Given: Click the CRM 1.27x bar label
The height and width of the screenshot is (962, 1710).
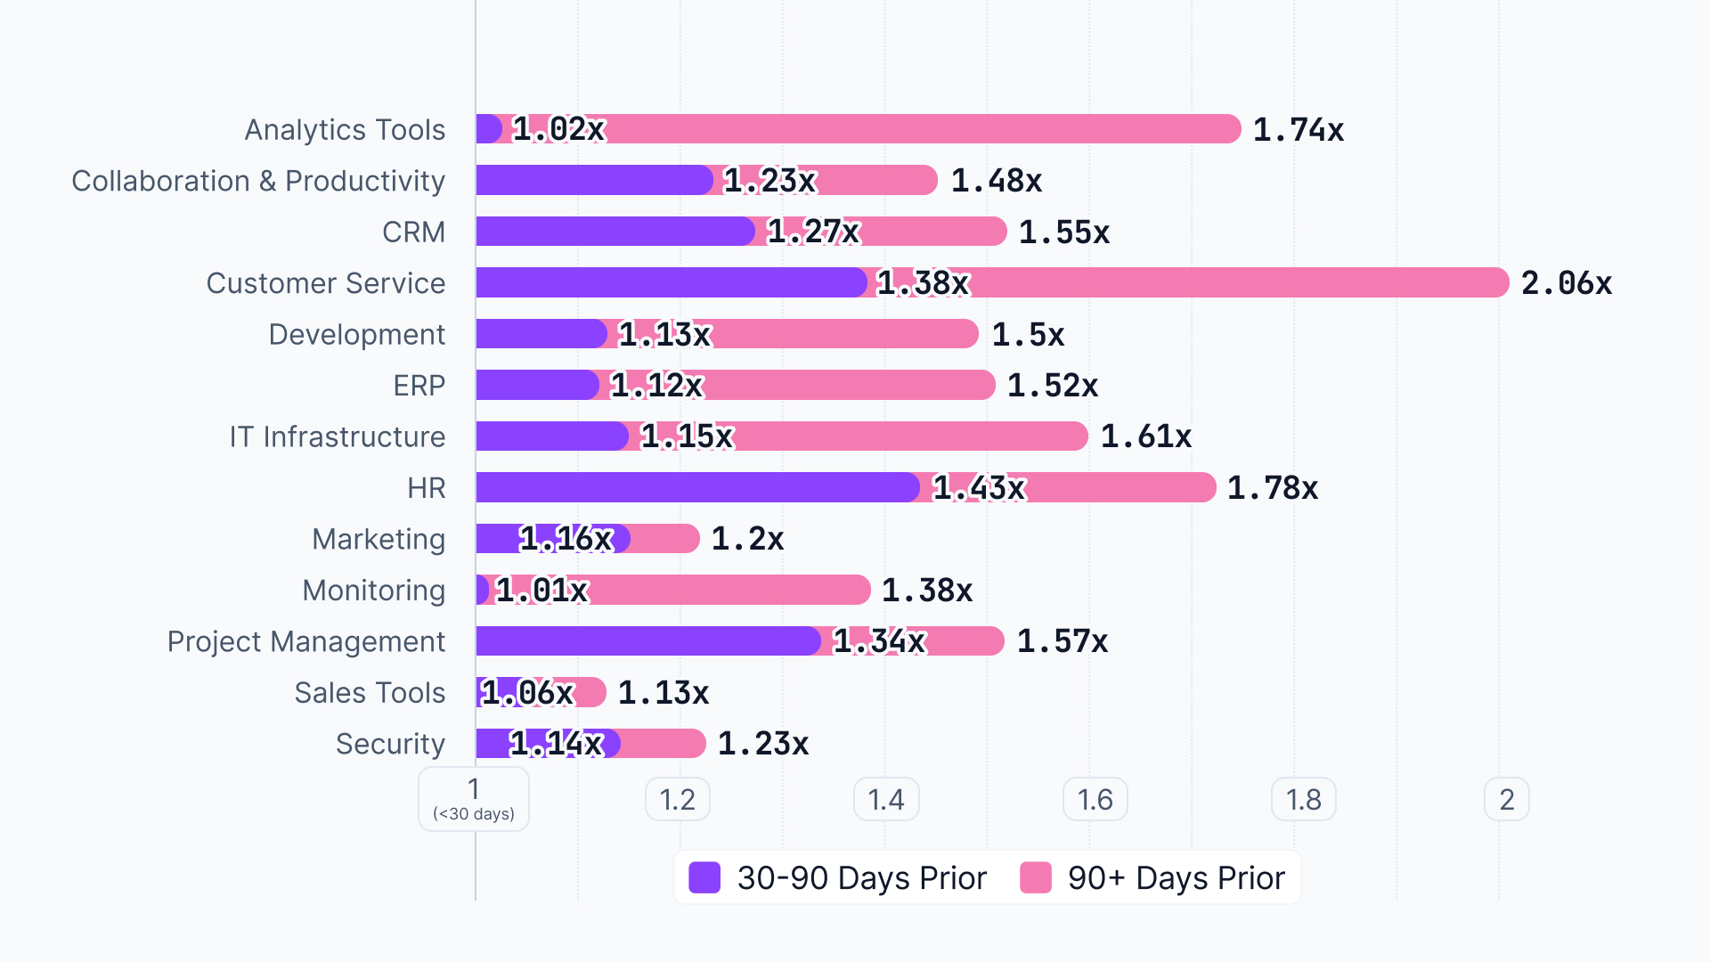Looking at the screenshot, I should [813, 232].
